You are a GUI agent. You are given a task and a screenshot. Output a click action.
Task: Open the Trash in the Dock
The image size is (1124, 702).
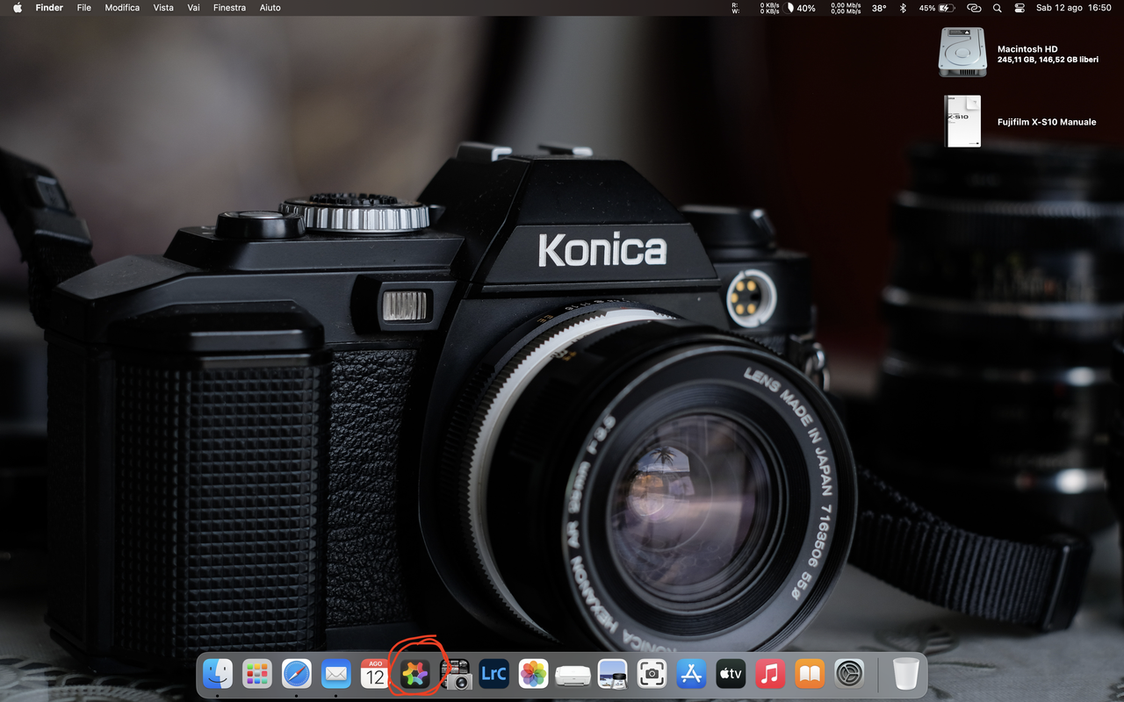905,674
